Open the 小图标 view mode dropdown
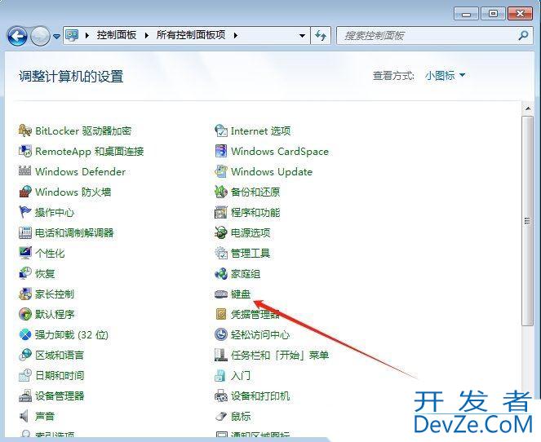This screenshot has width=541, height=442. pyautogui.click(x=445, y=75)
